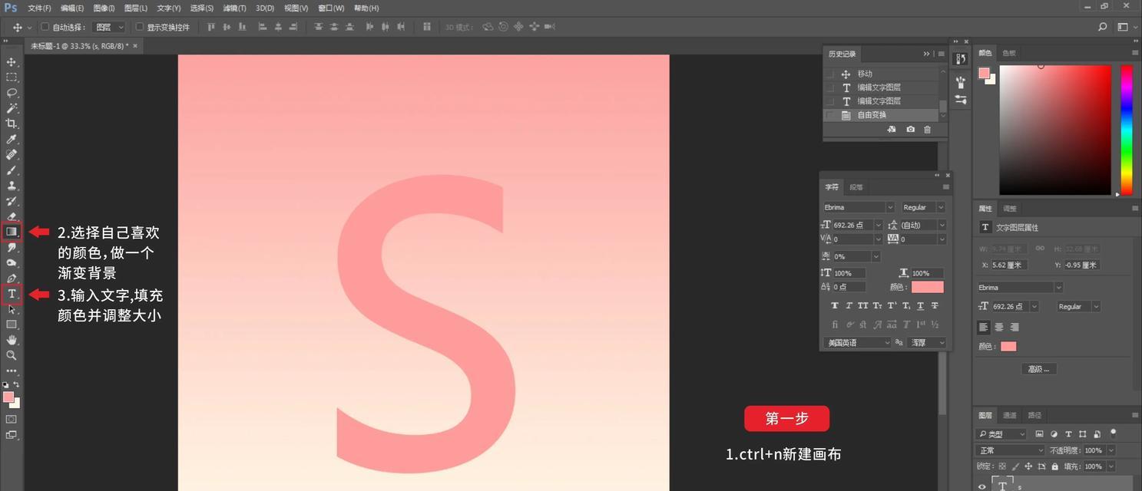This screenshot has height=491, width=1142.
Task: Center-align text in Properties panel
Action: (999, 327)
